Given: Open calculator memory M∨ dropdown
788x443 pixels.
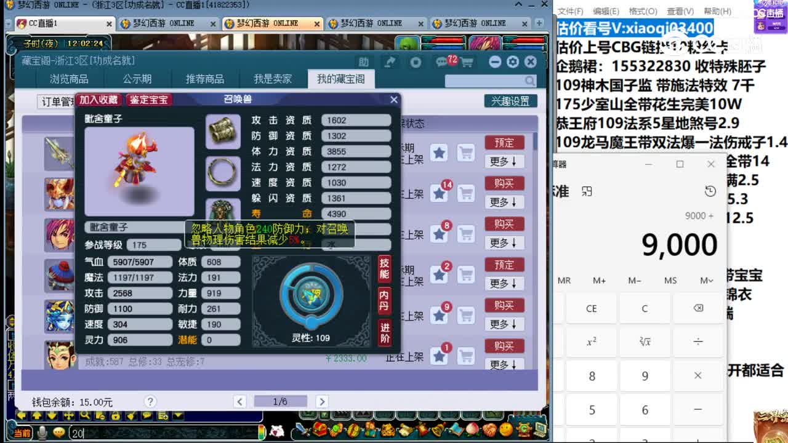Looking at the screenshot, I should (707, 281).
